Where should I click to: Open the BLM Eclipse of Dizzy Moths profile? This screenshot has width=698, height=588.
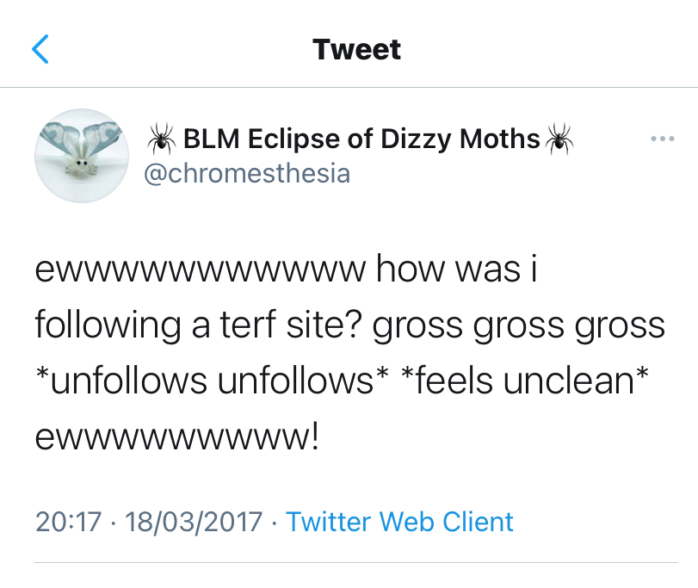click(361, 138)
